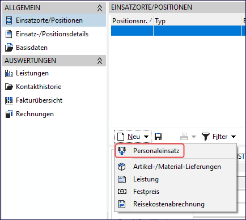Collapse the AUSWERTUNGEN section chevron
The image size is (246, 220).
pos(100,61)
